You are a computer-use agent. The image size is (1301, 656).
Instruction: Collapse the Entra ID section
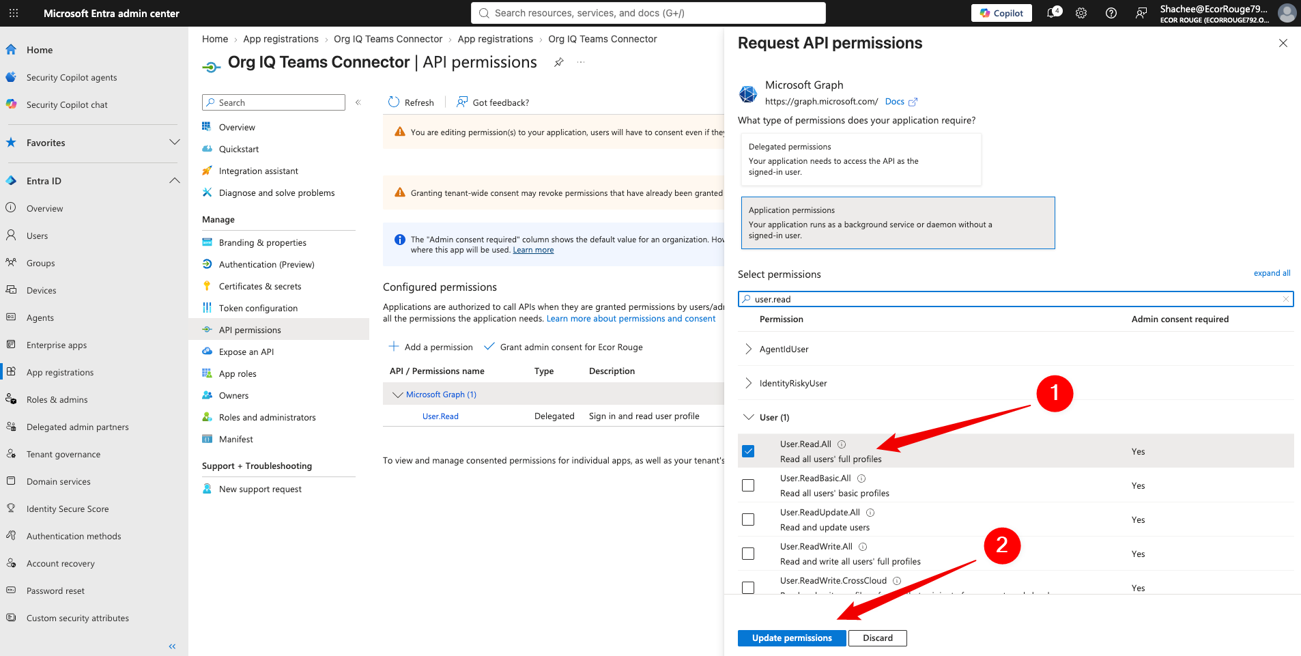point(175,180)
